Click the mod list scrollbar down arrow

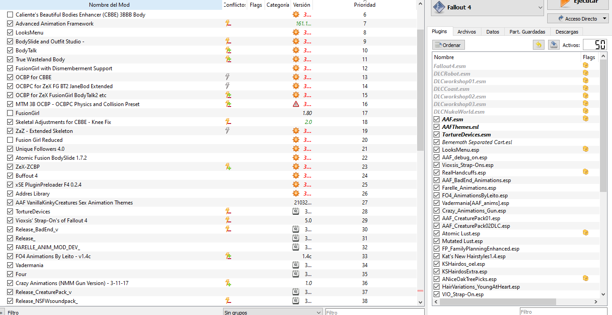tap(420, 302)
